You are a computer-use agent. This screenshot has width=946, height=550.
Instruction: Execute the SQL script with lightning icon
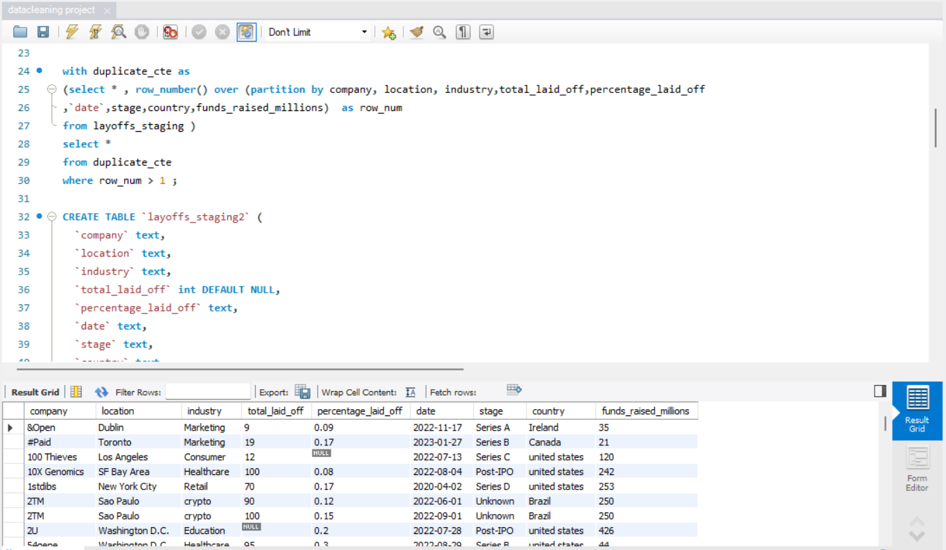pyautogui.click(x=72, y=32)
